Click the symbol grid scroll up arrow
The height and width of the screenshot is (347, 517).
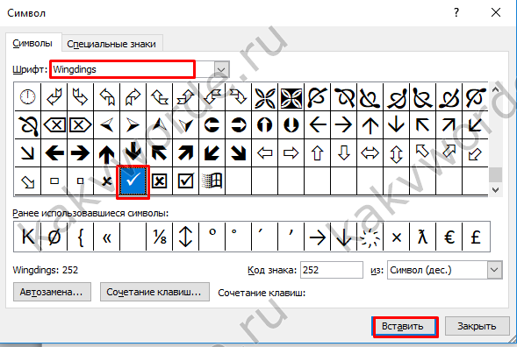[495, 89]
